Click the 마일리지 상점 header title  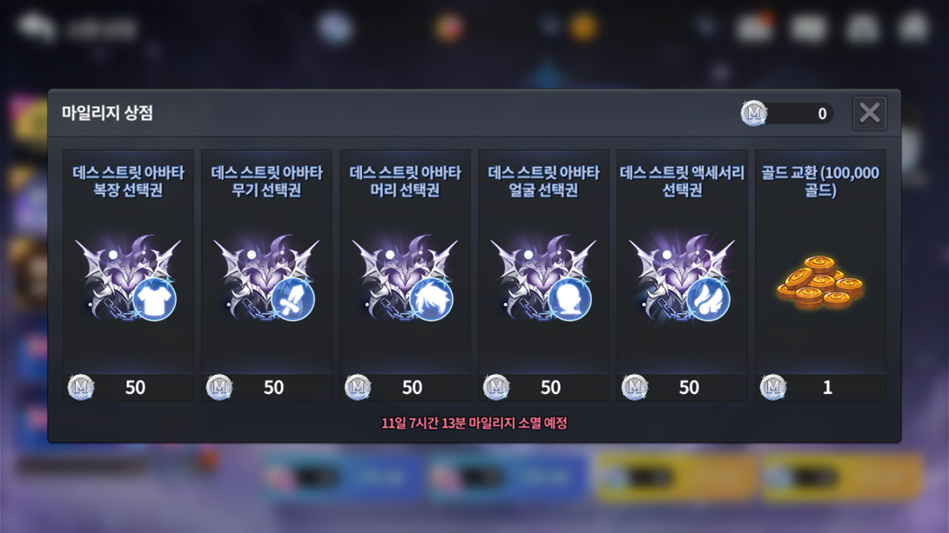pyautogui.click(x=107, y=113)
